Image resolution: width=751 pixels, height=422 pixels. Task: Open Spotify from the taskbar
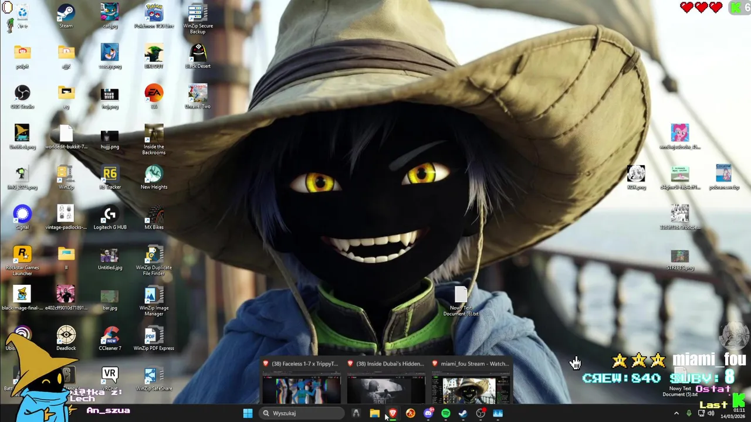(445, 413)
